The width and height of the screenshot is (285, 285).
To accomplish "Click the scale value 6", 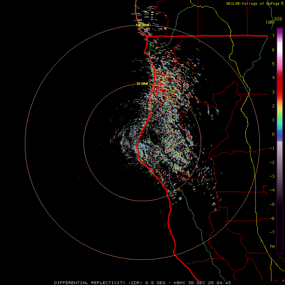I will click(273, 50).
